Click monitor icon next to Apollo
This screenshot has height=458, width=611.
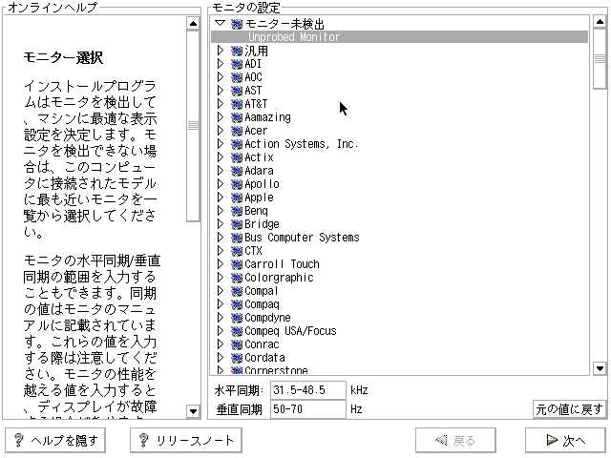click(237, 184)
